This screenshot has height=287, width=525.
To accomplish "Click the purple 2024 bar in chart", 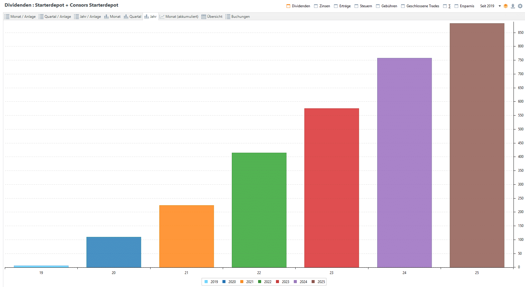I will tap(404, 163).
